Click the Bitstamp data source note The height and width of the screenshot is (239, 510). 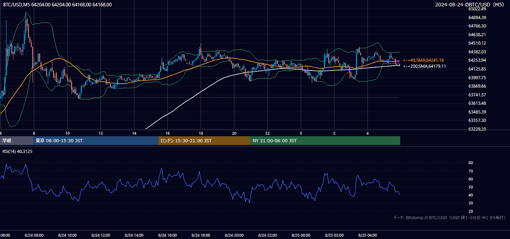449,217
